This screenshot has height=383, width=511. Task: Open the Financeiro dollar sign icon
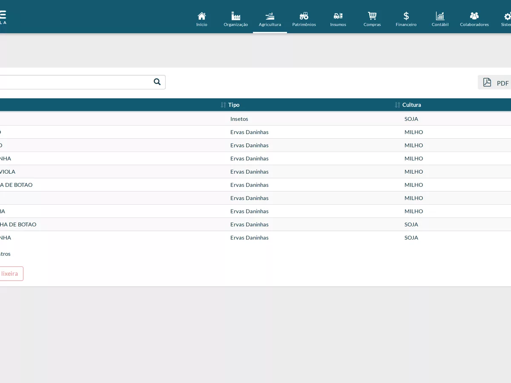[x=406, y=16]
